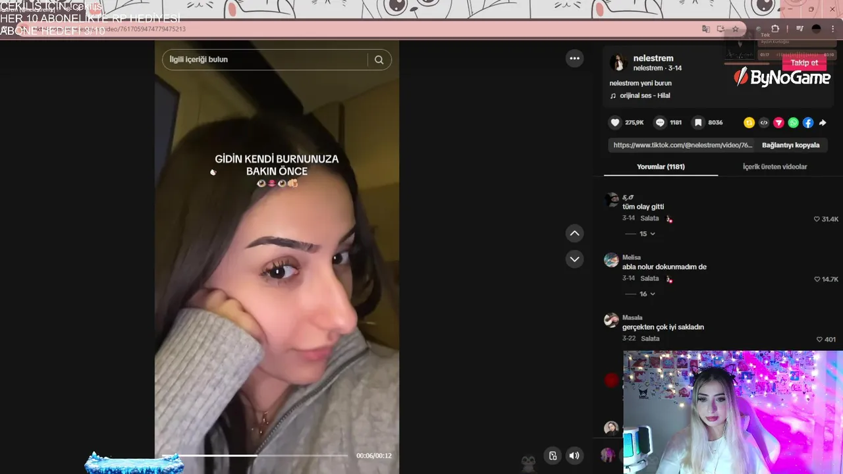Screen dimensions: 843x474
Task: Toggle video mute with speaker icon
Action: coord(574,456)
